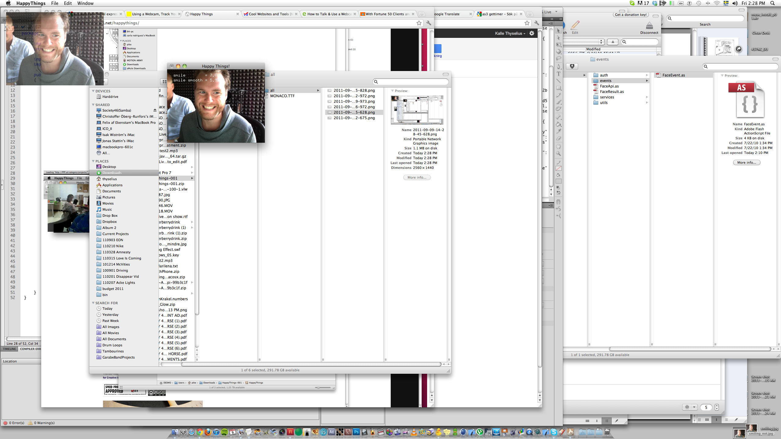The height and width of the screenshot is (439, 781).
Task: Select the Lasso tool in Flash tools
Action: [x=558, y=59]
